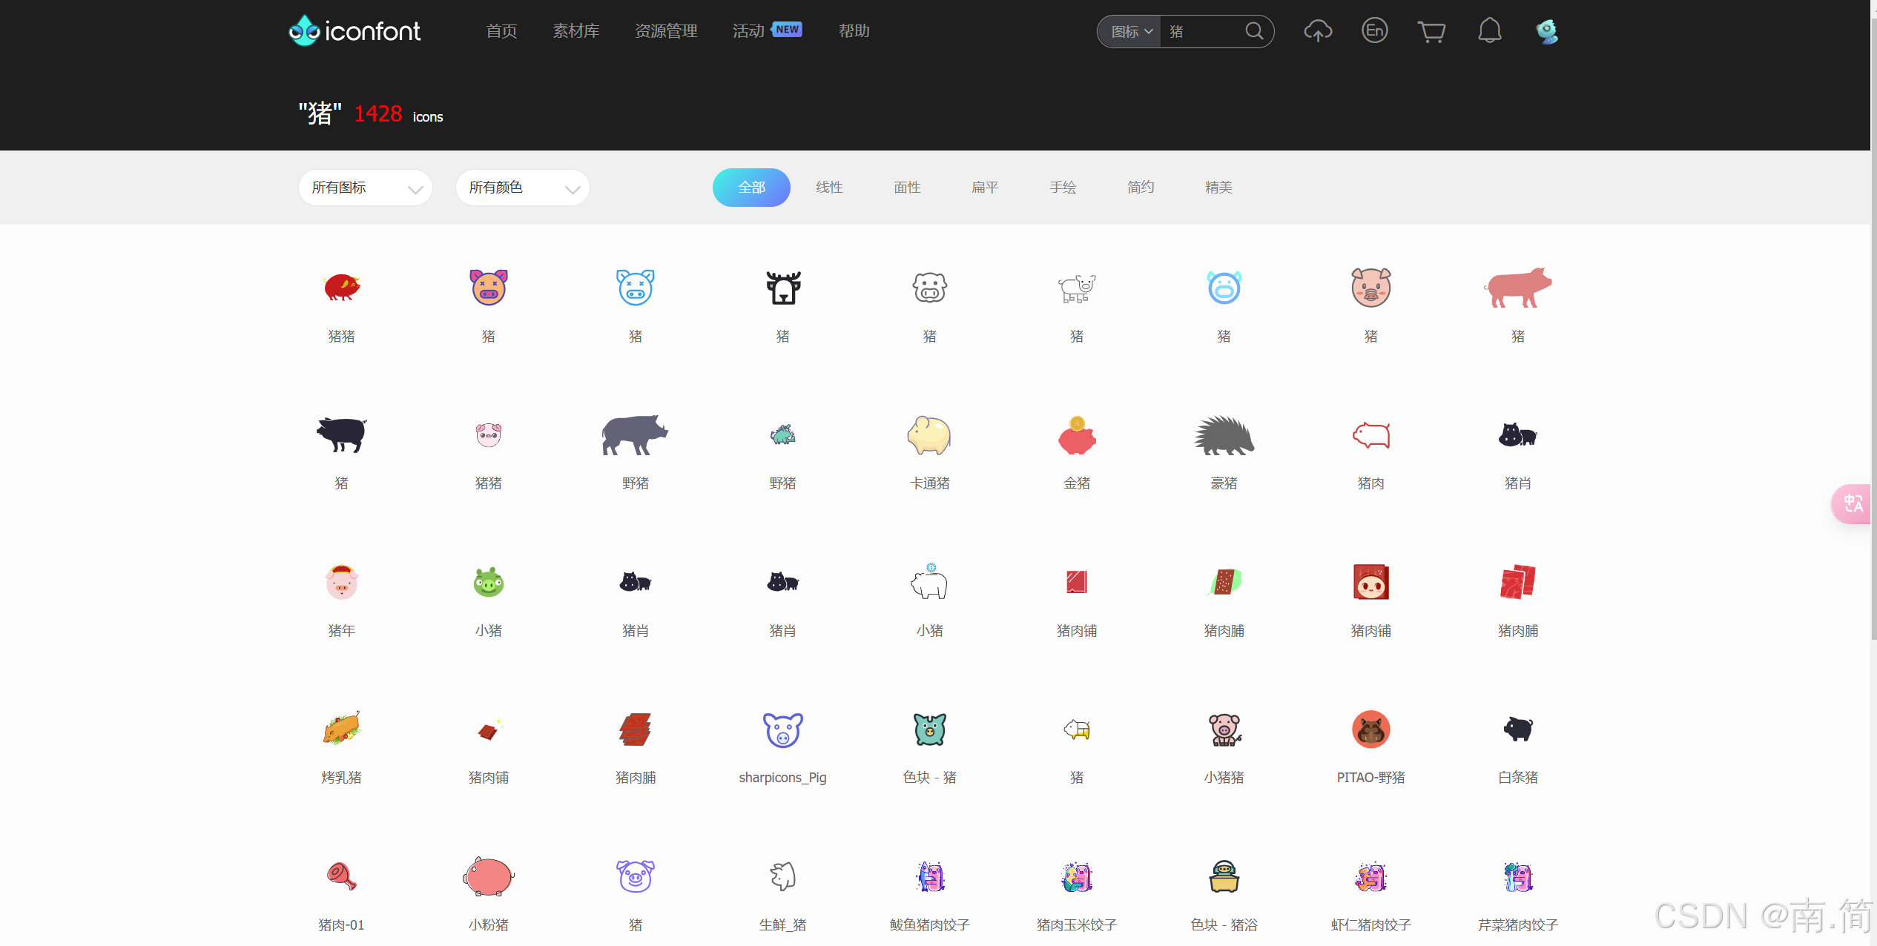Image resolution: width=1877 pixels, height=946 pixels.
Task: Click the iconfont logo link
Action: (x=354, y=31)
